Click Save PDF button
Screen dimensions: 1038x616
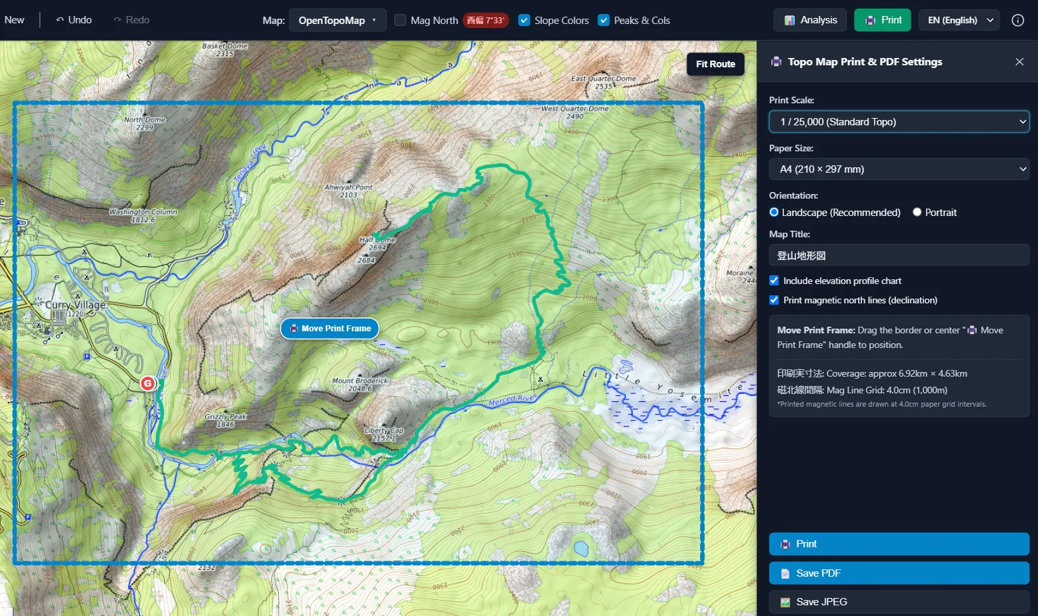click(899, 573)
